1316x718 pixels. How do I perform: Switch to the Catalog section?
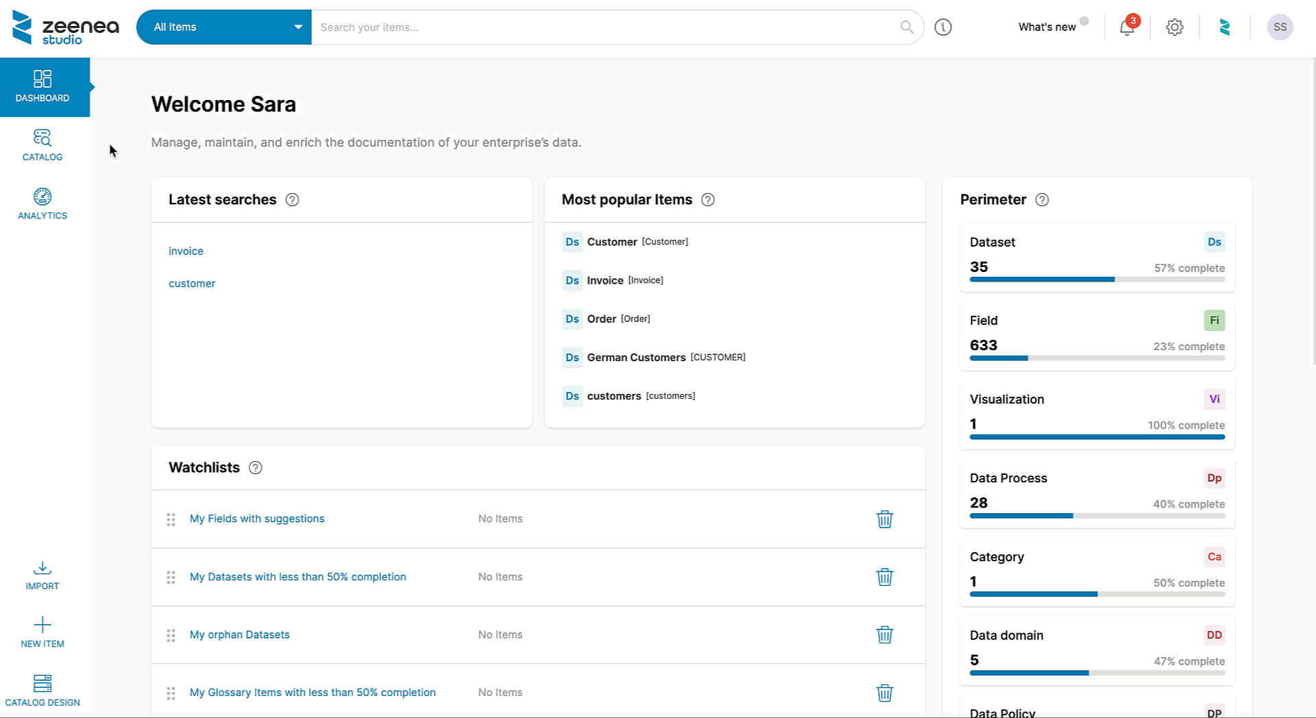(x=42, y=145)
